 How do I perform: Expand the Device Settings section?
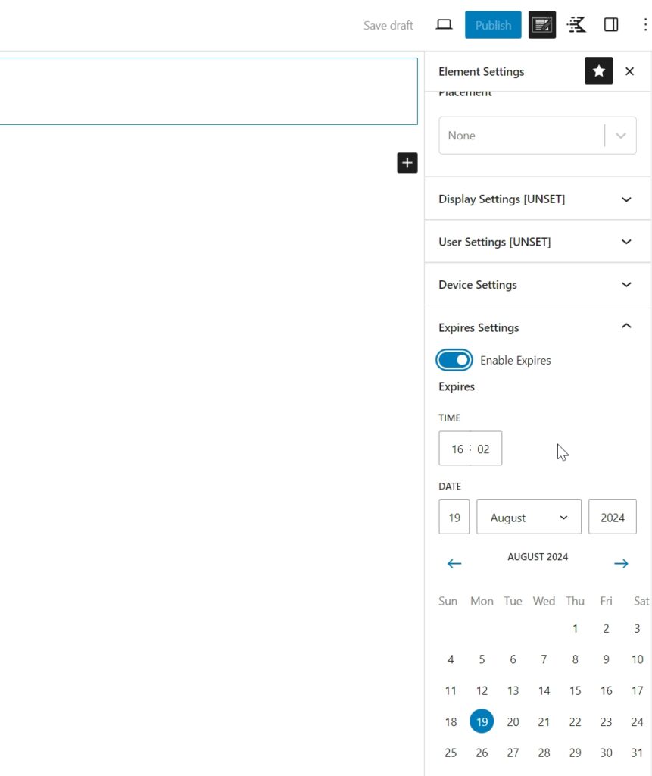pyautogui.click(x=537, y=285)
